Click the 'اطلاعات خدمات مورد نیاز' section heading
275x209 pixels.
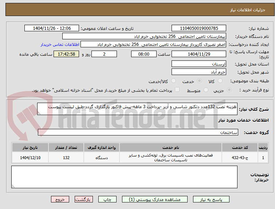[243, 120]
